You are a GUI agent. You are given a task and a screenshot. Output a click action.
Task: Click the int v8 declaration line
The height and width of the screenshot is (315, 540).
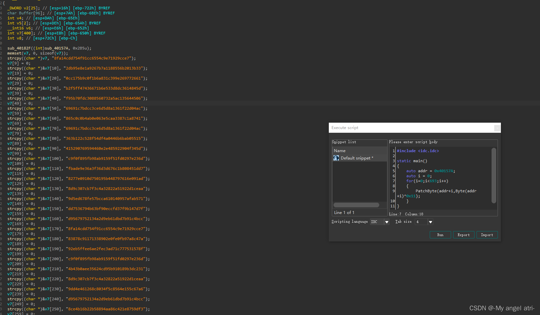[x=42, y=38]
